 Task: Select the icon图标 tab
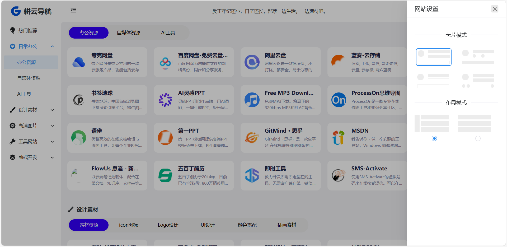128,225
